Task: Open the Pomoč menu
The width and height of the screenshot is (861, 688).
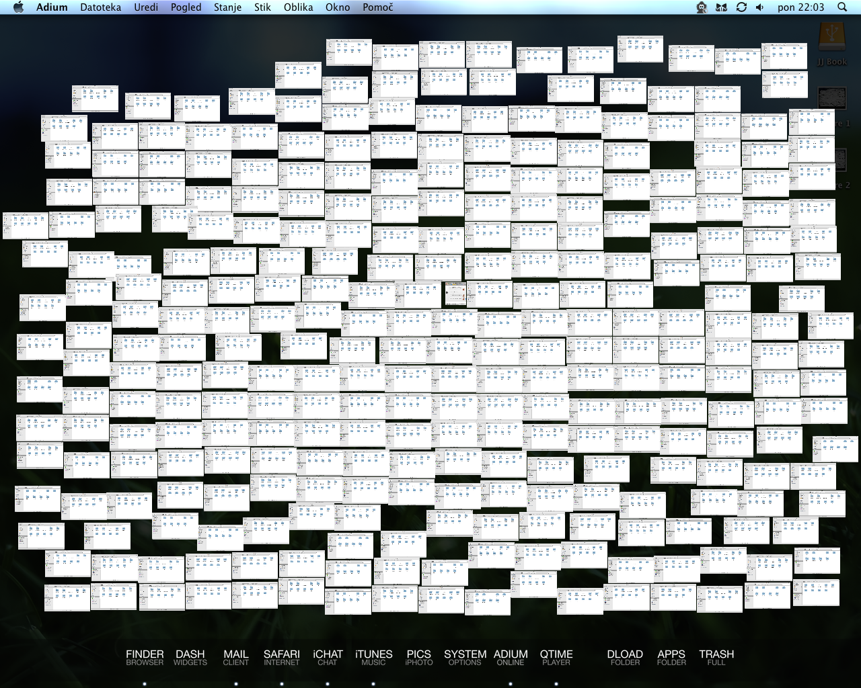Action: (378, 7)
